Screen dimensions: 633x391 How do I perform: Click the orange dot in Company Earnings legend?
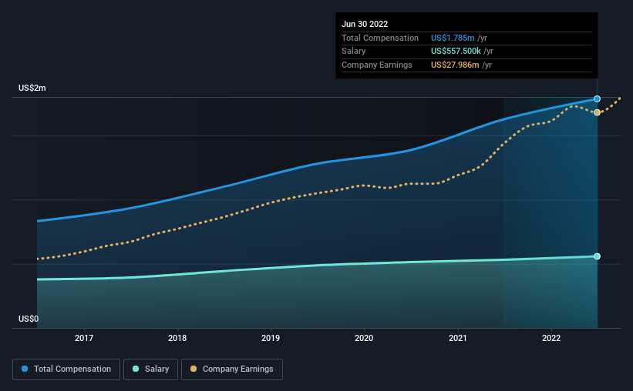(x=194, y=369)
